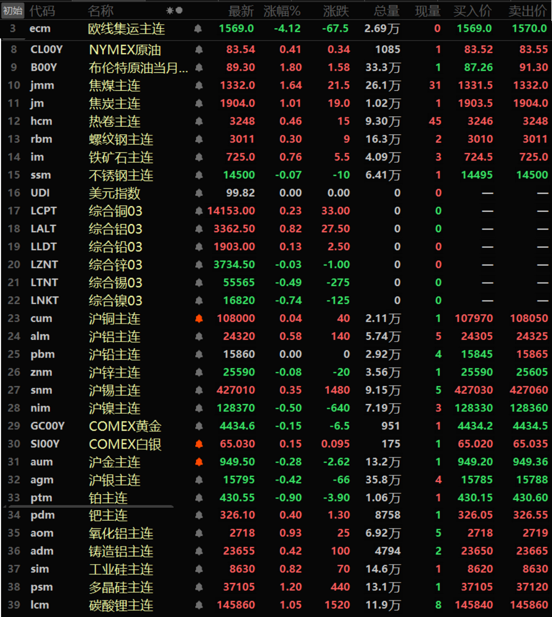Image resolution: width=552 pixels, height=617 pixels.
Task: Click the alert bell for 工业硅主连
Action: point(199,569)
